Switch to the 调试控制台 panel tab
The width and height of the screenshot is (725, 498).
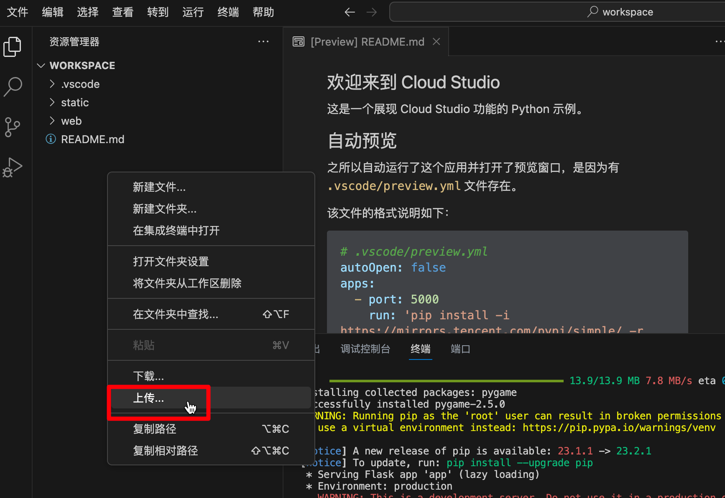coord(365,349)
